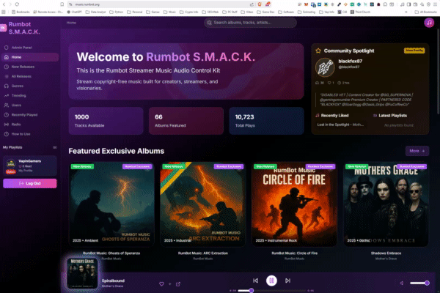This screenshot has width=440, height=293.
Task: Open the share icon next to Spiralbound
Action: 177,283
